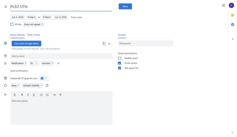Focus the Add guests field
Viewport: 237px width, 137px height.
tap(146, 43)
